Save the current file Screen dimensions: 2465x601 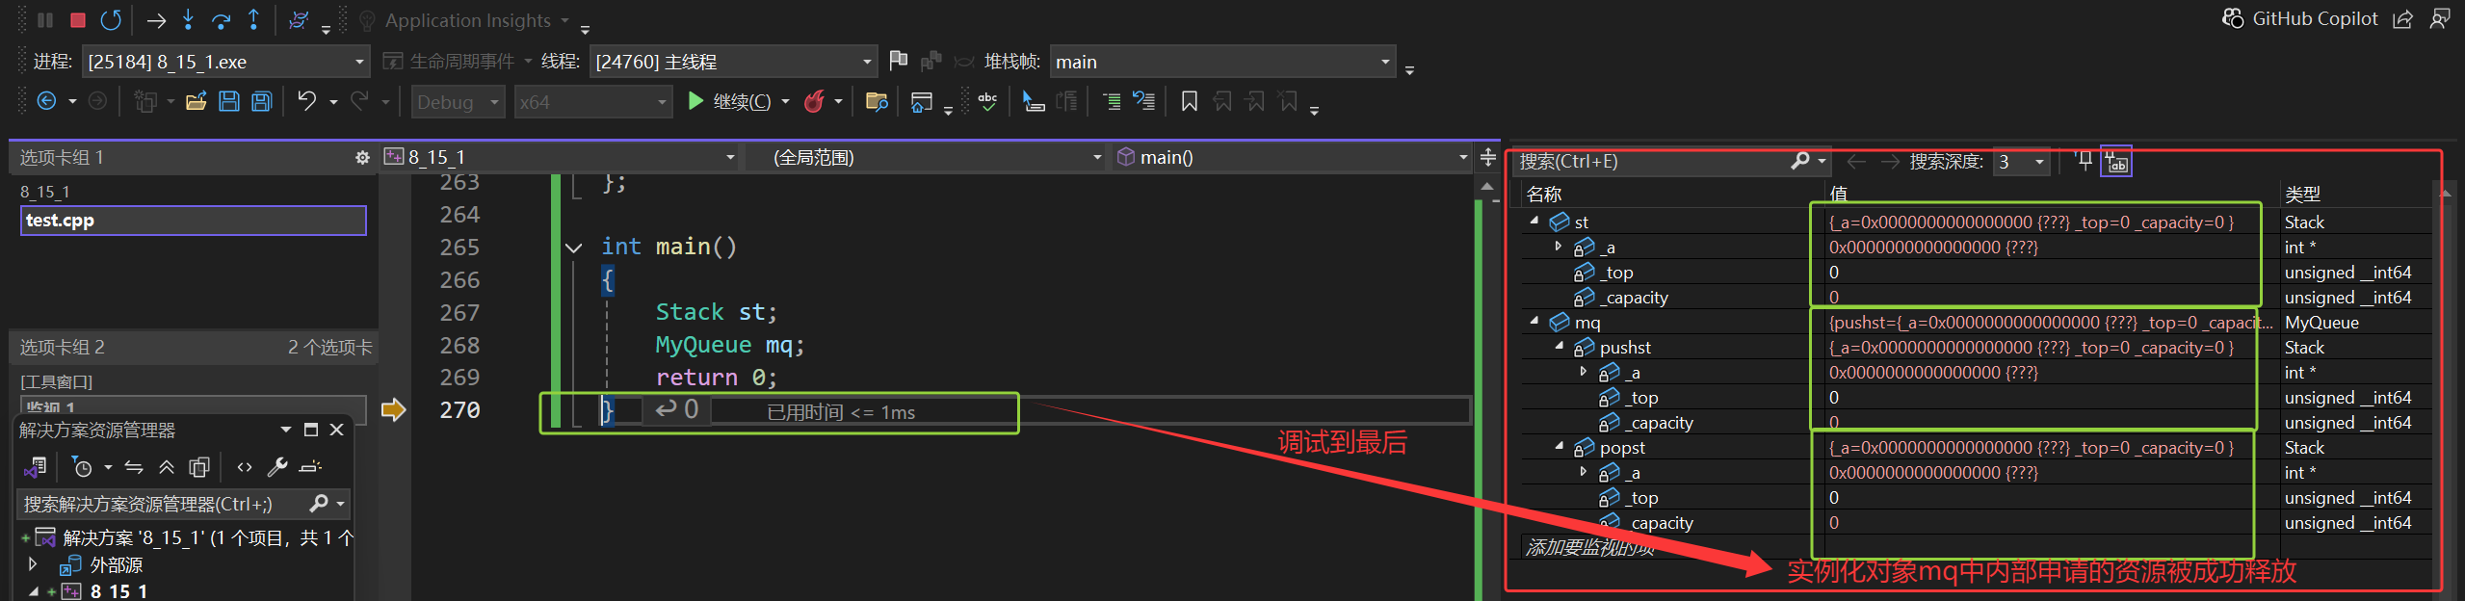point(229,101)
